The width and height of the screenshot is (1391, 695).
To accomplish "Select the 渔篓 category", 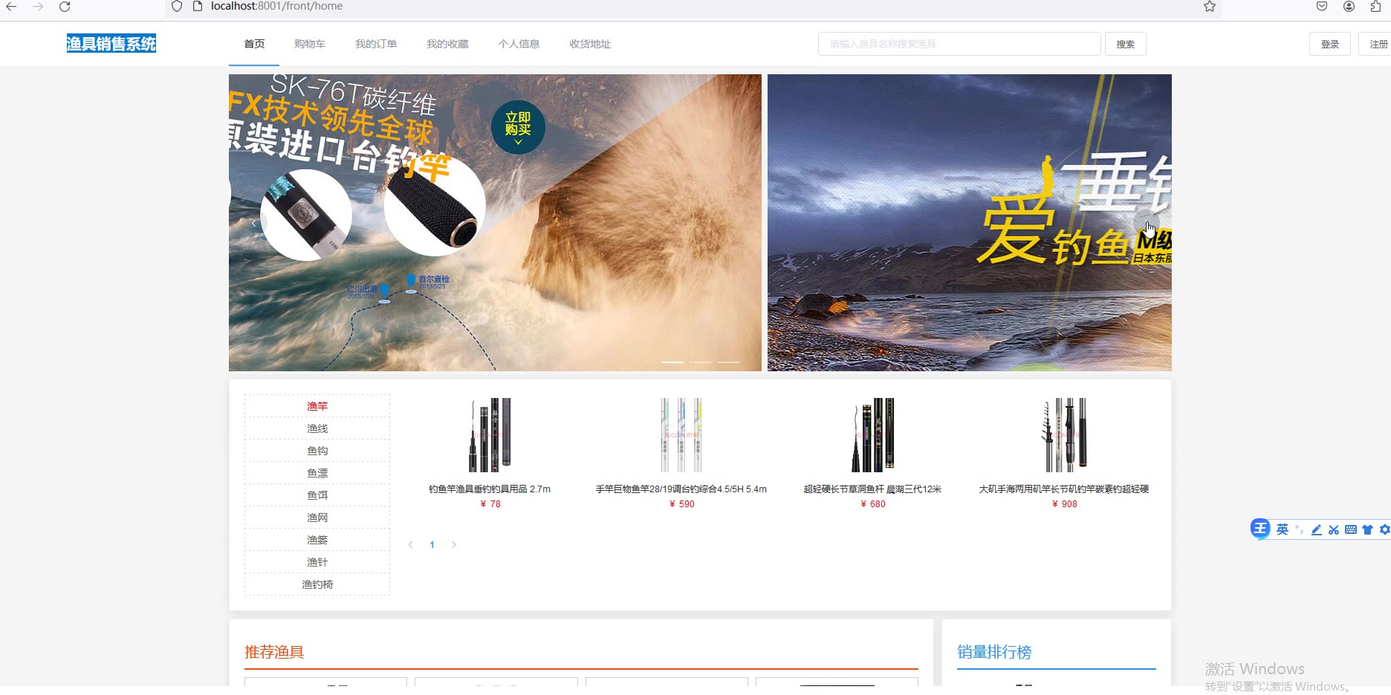I will [317, 540].
